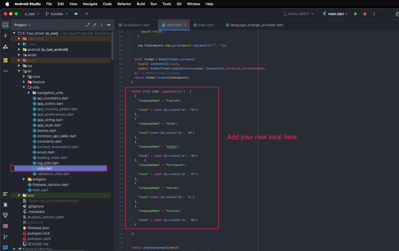The width and height of the screenshot is (399, 251).
Task: Collapse the lib folder
Action: [x=19, y=71]
